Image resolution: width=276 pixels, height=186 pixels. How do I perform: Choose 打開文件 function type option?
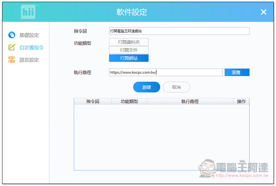click(129, 50)
